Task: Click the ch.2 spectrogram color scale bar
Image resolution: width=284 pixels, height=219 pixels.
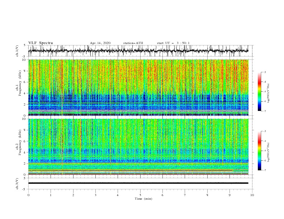Action: (x=259, y=151)
